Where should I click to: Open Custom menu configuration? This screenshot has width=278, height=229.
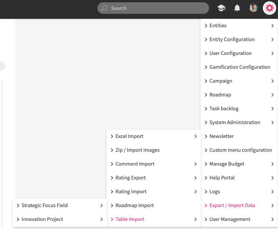pyautogui.click(x=240, y=150)
